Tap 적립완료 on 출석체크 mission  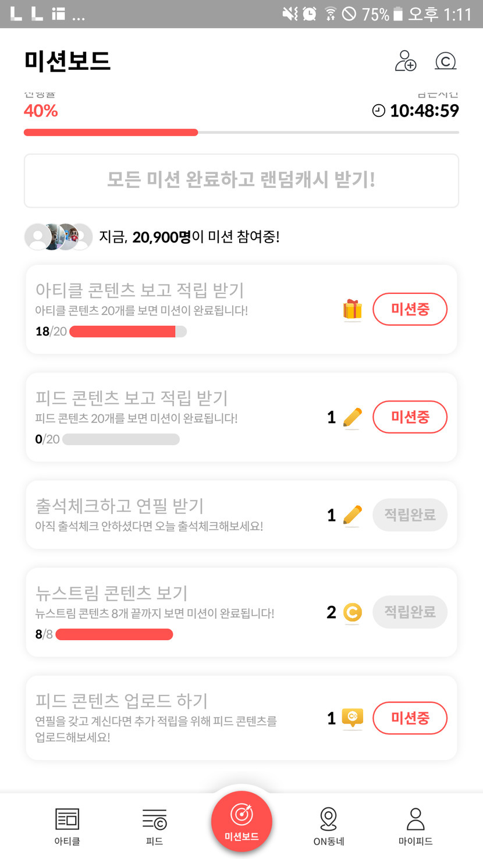(x=410, y=515)
